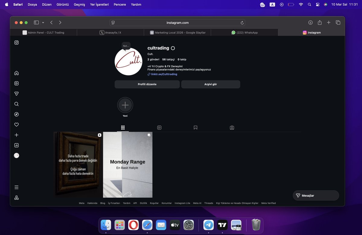Open the 'Daha fazla trade' reel post
Screen dimensions: 362x235
tap(78, 165)
